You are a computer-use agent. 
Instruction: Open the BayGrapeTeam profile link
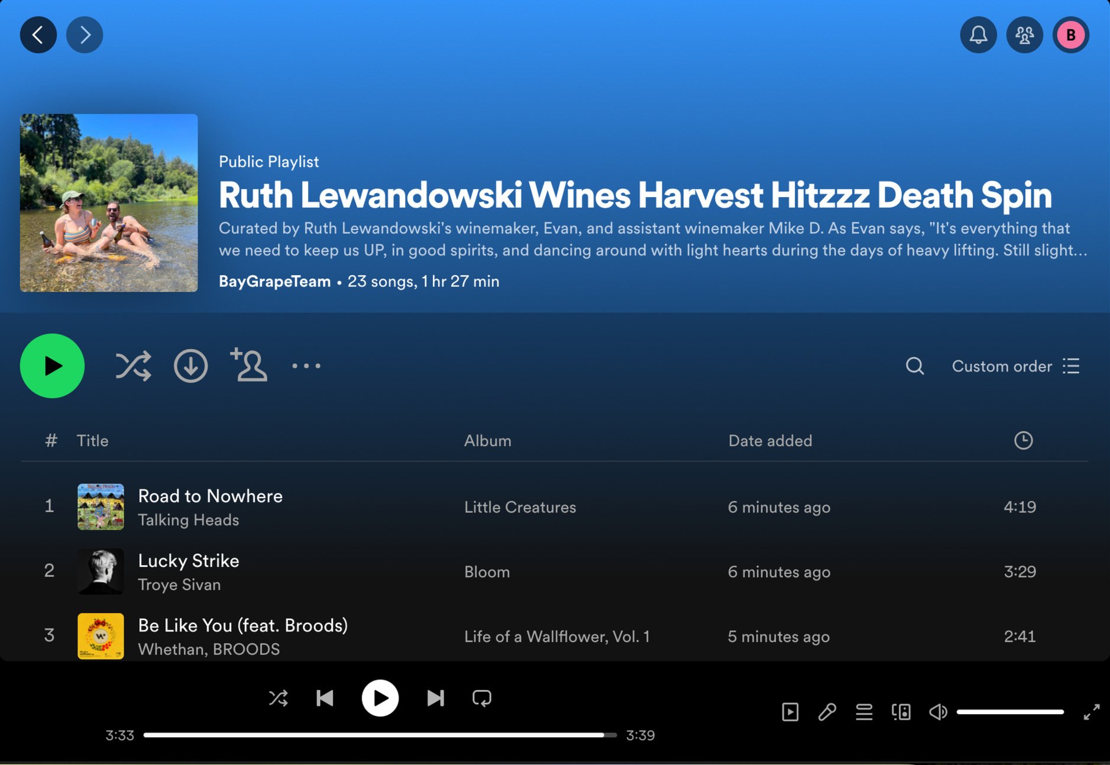coord(274,282)
